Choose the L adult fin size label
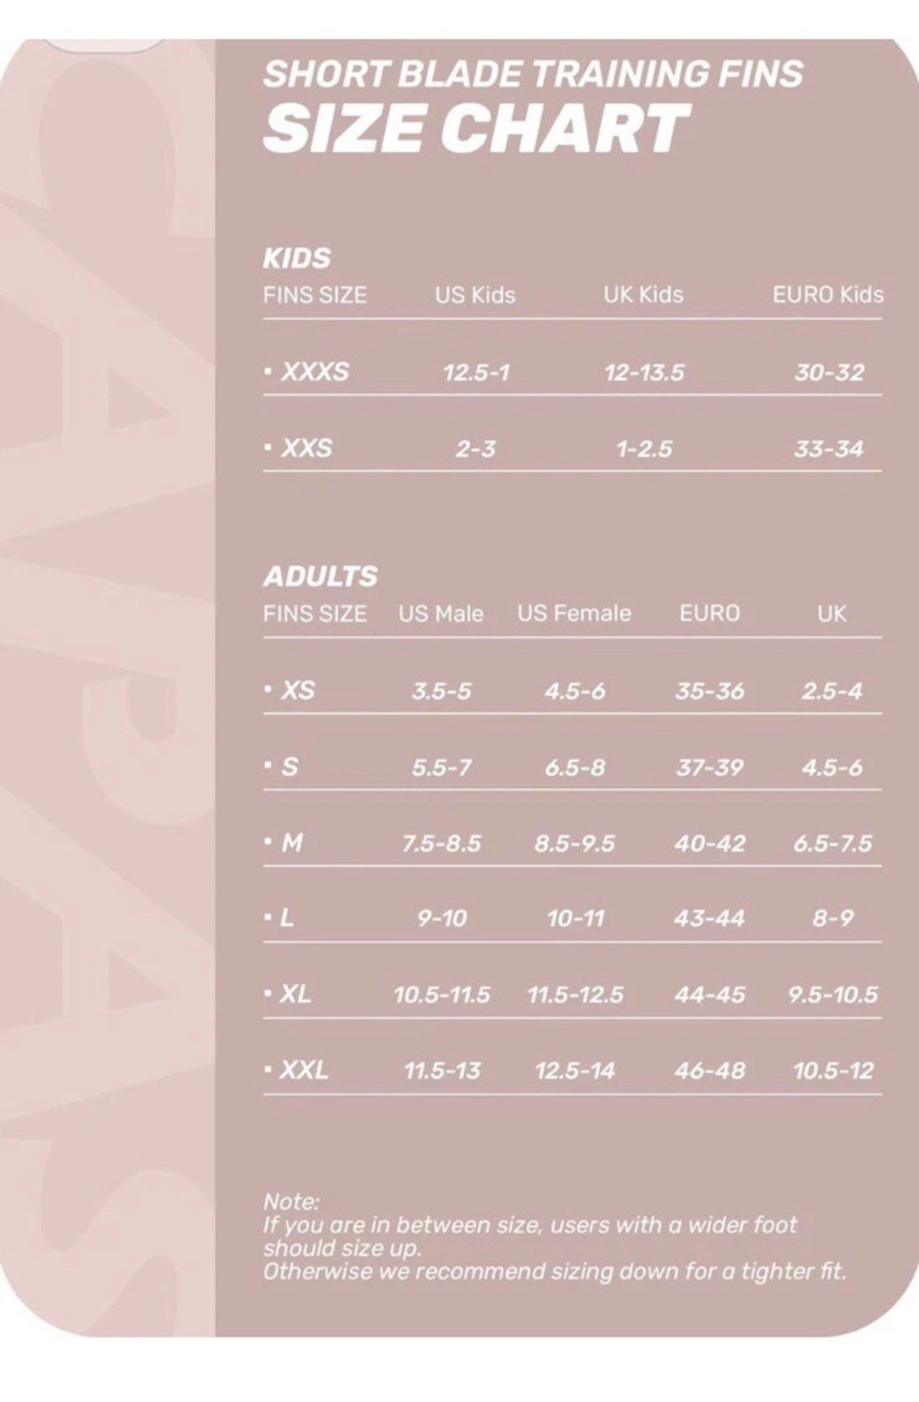This screenshot has height=1402, width=919. click(x=286, y=918)
